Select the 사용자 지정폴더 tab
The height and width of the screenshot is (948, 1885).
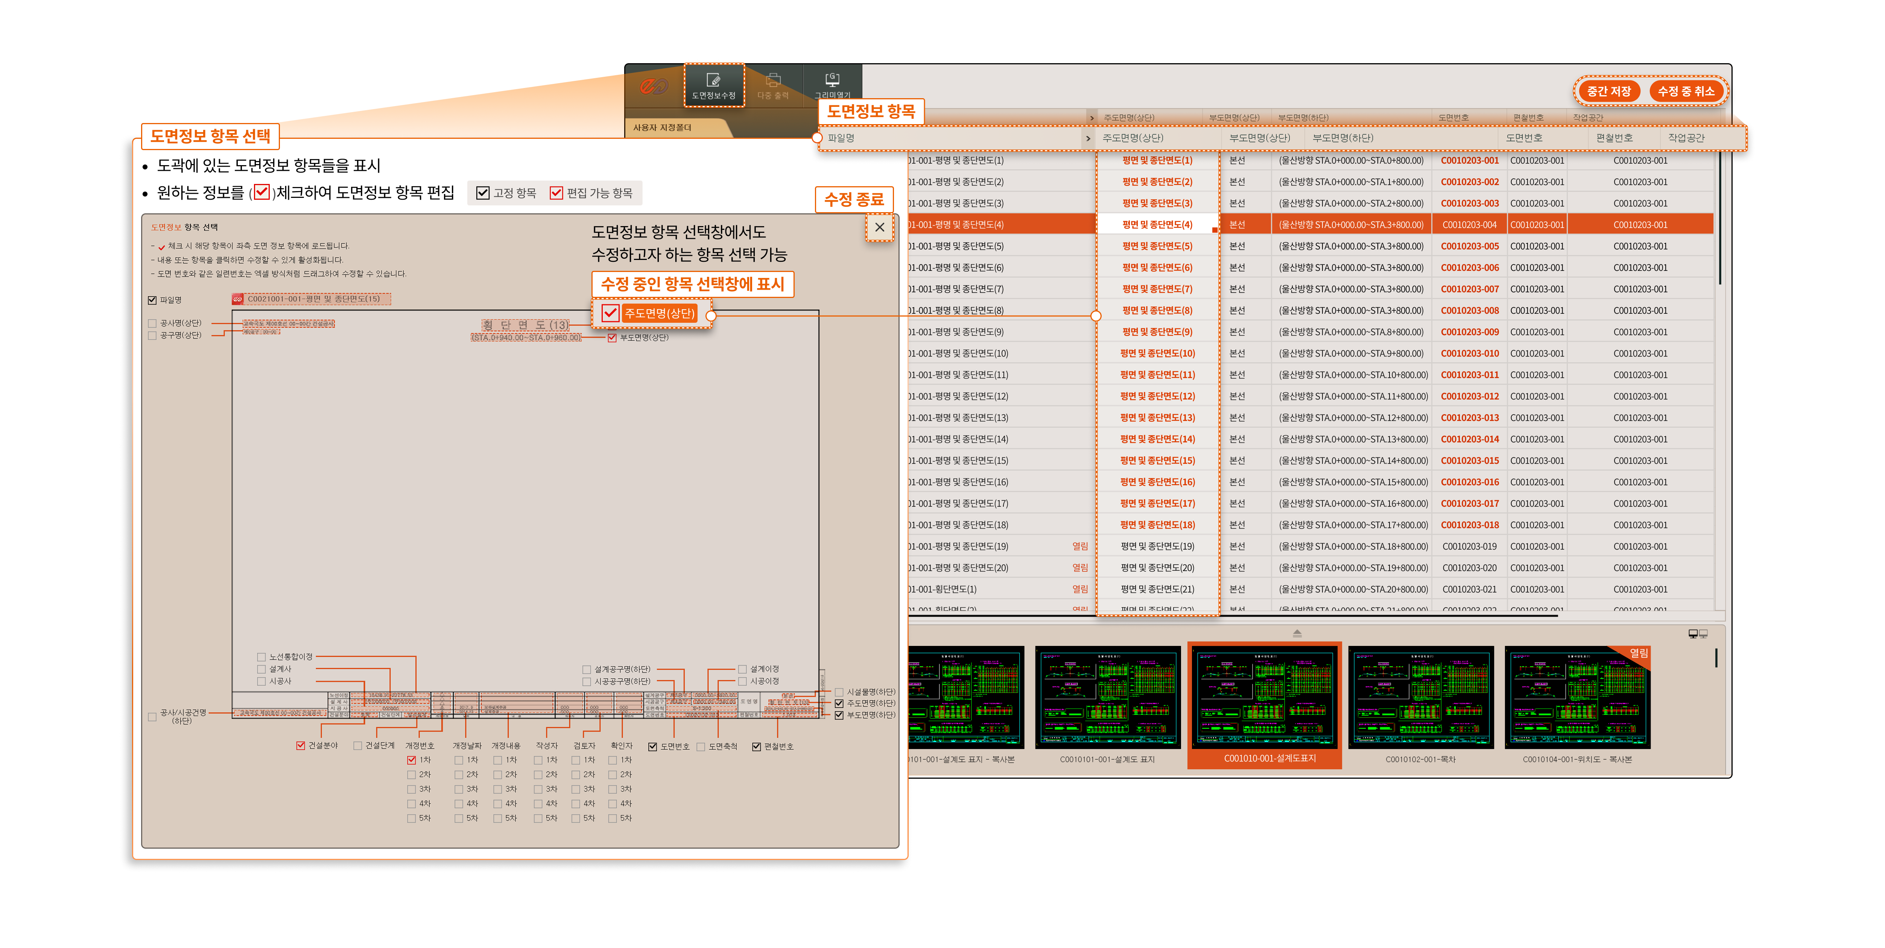(662, 128)
